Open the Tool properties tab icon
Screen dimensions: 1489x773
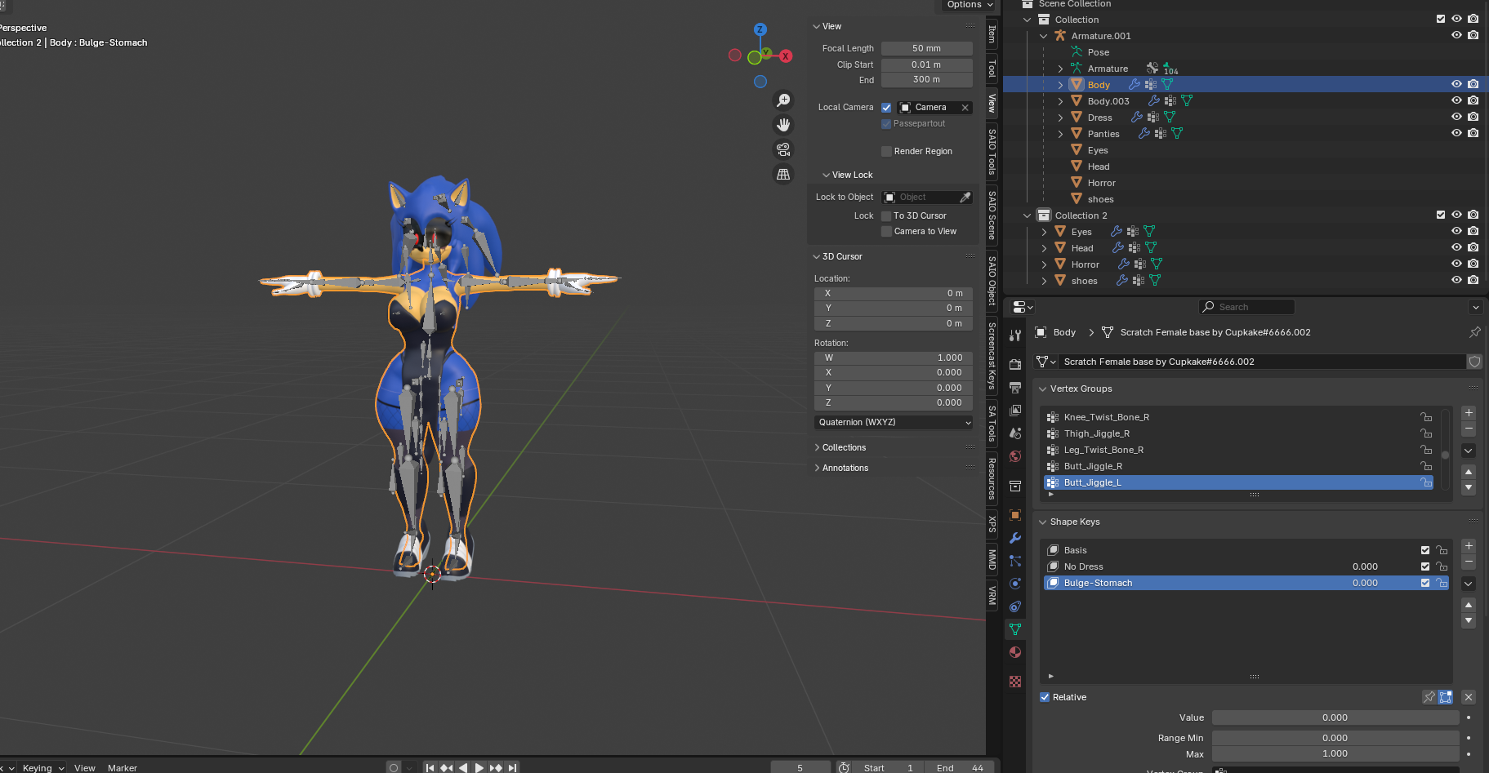1015,335
